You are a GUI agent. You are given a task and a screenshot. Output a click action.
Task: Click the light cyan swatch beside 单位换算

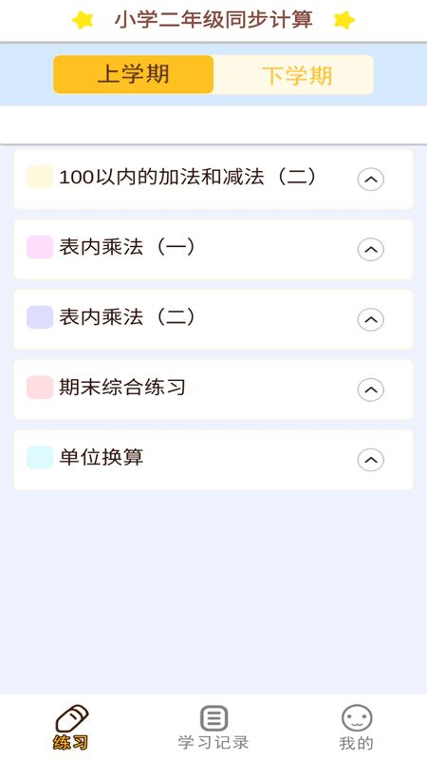(40, 458)
